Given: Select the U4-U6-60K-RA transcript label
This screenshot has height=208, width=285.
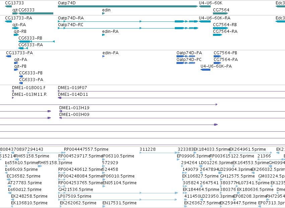Looking at the screenshot, I should pyautogui.click(x=215, y=18).
